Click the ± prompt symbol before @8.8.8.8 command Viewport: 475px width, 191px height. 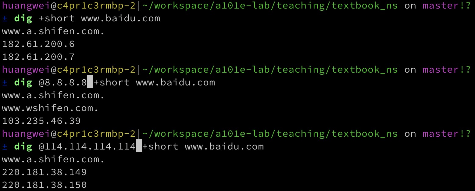(x=5, y=82)
